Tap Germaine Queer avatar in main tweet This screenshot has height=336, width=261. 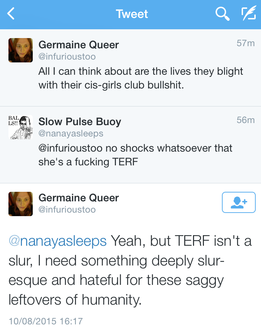pos(20,204)
